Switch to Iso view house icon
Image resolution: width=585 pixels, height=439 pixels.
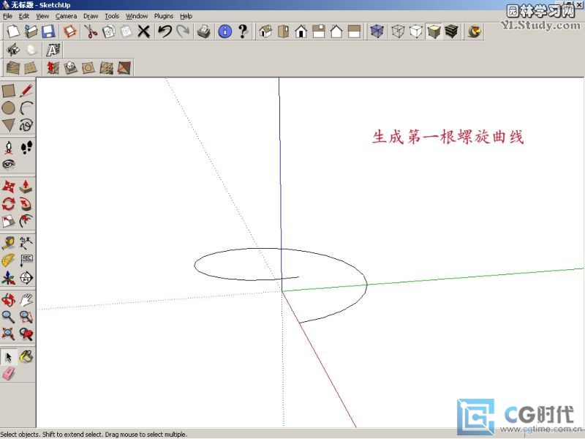coord(265,31)
